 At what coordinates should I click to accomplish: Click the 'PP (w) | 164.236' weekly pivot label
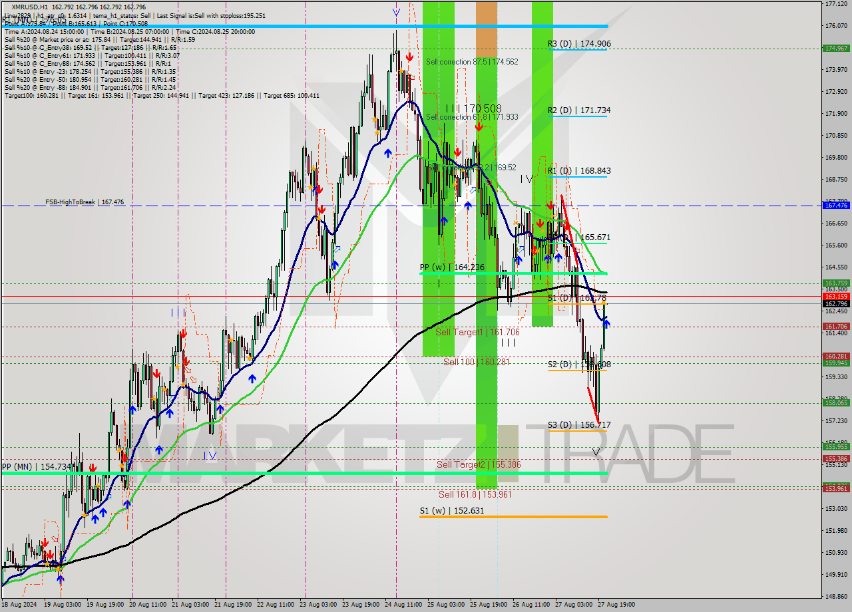click(x=452, y=267)
